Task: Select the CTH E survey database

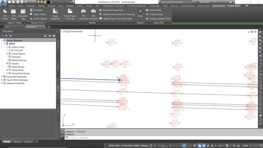Action: (12, 44)
